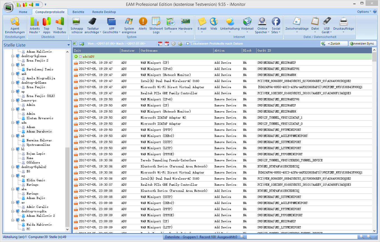
Task: Collapse the lenovo-pc tree node
Action: (13, 100)
